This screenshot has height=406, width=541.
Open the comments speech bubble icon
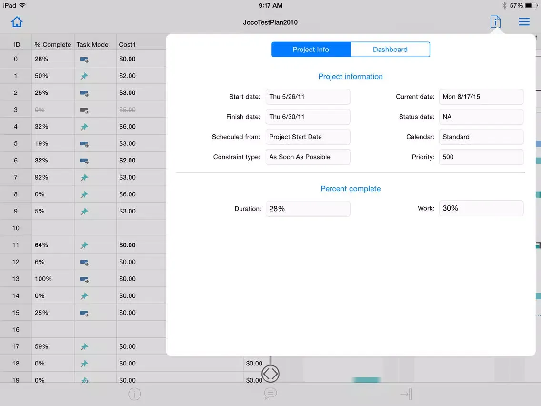(270, 393)
